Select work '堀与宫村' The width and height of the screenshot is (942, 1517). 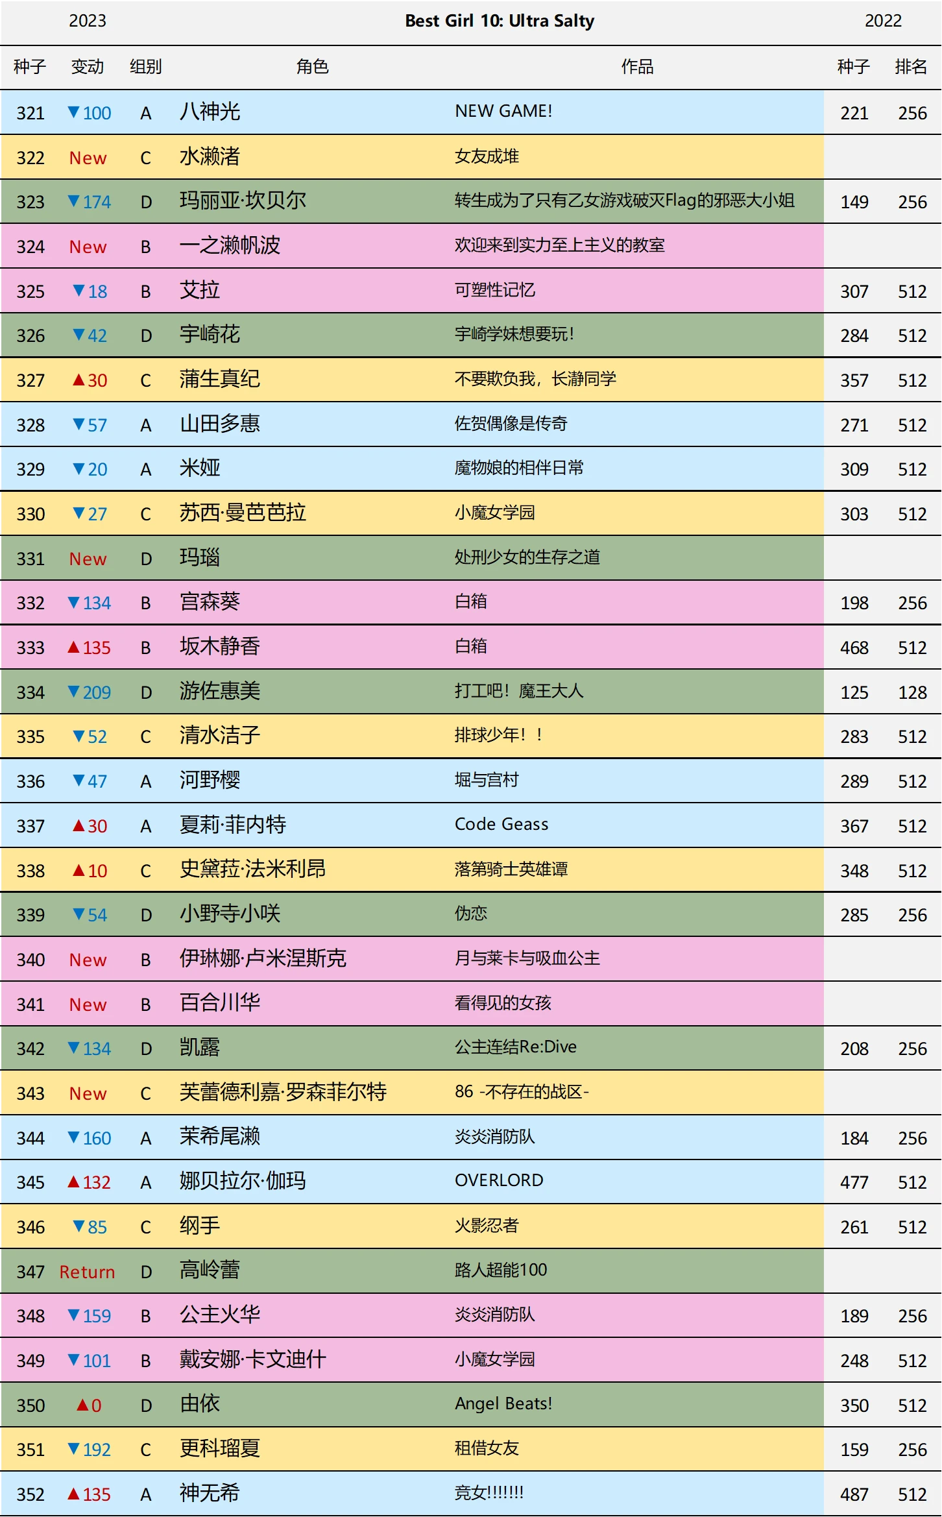[x=487, y=780]
